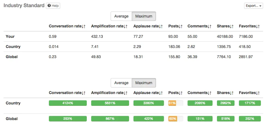The image size is (265, 125).
Task: Sort top table by Conversation rate
Action: (x=67, y=26)
